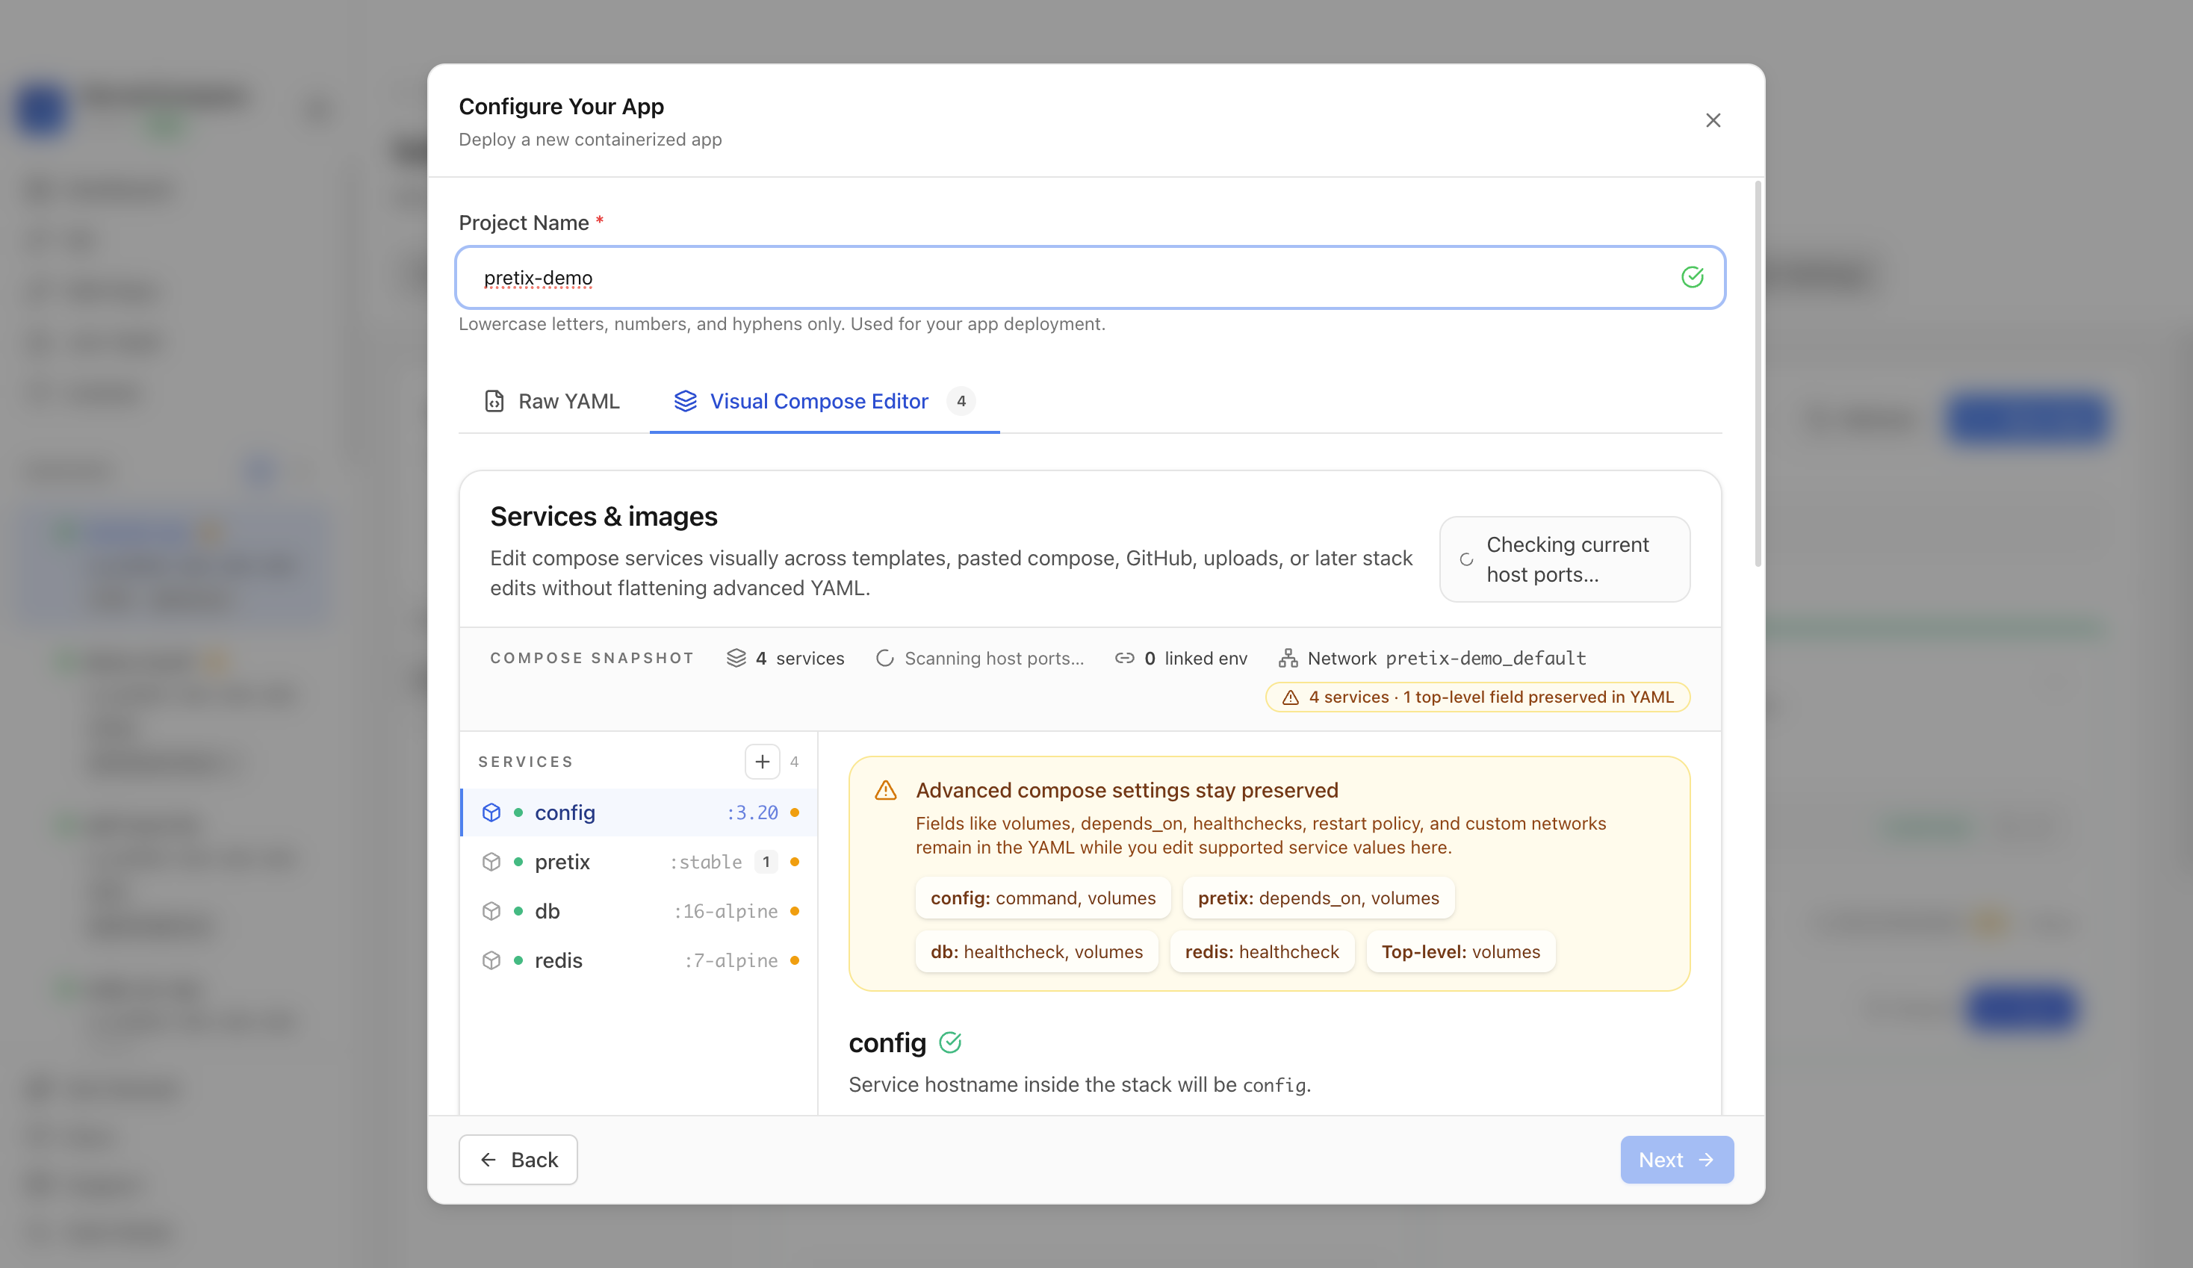Click the :3.20 image tag text
Image resolution: width=2193 pixels, height=1268 pixels.
point(752,812)
